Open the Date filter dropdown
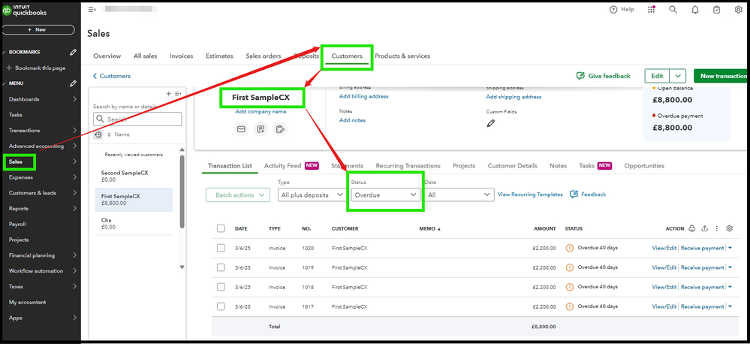The height and width of the screenshot is (344, 750). pos(459,195)
